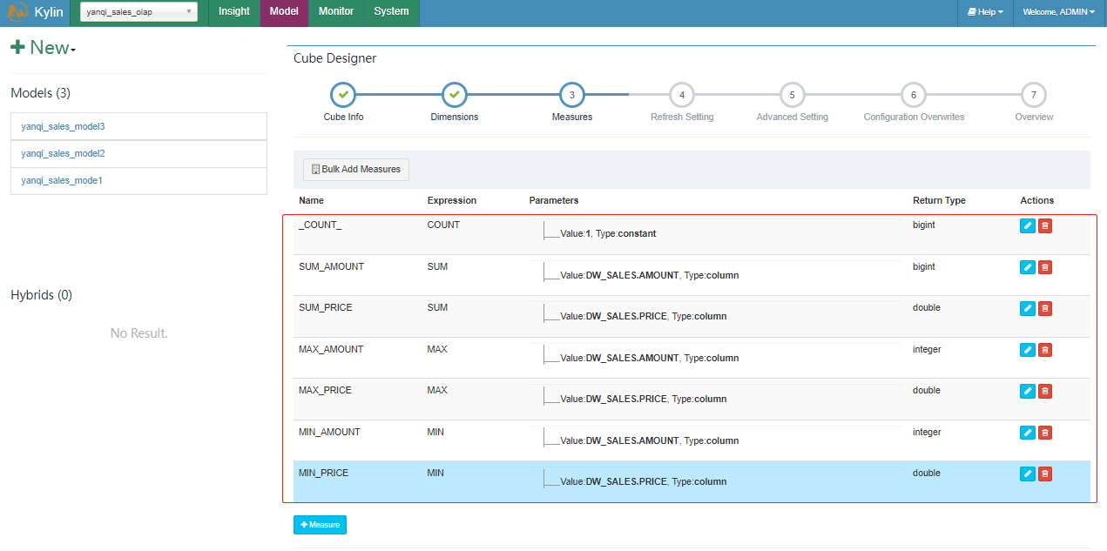Delete the MIN_AMOUNT measure
Image resolution: width=1107 pixels, height=551 pixels.
(1045, 433)
